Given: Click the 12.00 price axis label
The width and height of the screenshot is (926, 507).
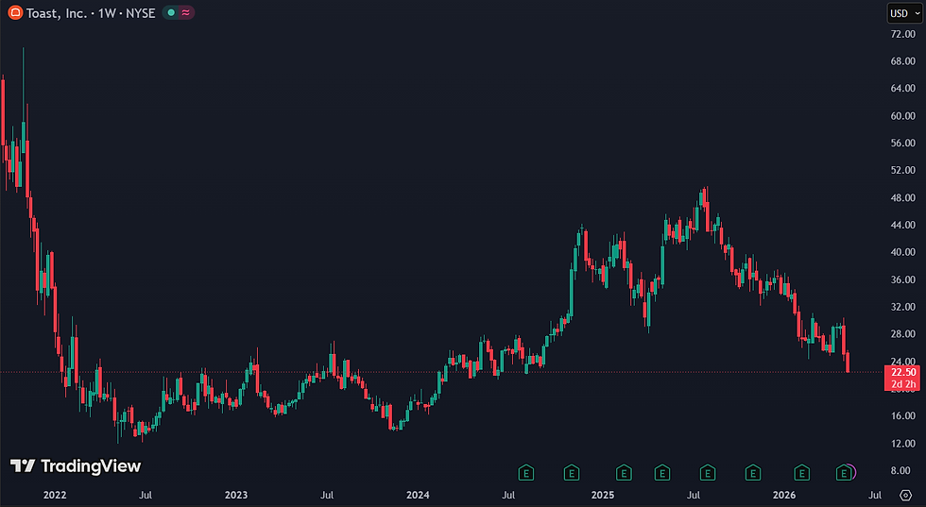Looking at the screenshot, I should (x=903, y=444).
